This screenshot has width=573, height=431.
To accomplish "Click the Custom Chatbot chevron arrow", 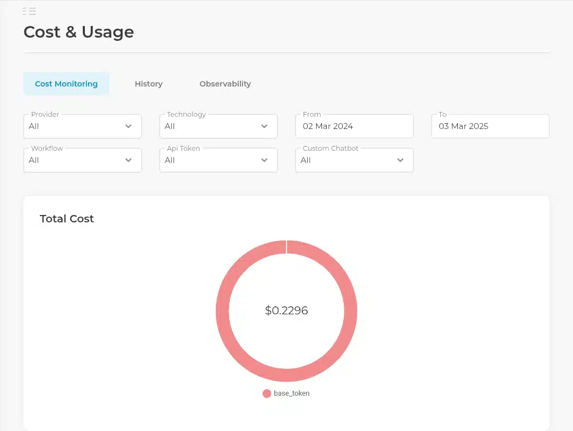I will point(400,160).
